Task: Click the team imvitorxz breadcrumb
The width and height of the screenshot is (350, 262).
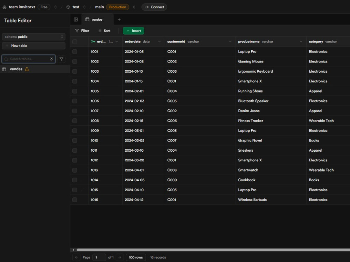Action: [x=22, y=7]
